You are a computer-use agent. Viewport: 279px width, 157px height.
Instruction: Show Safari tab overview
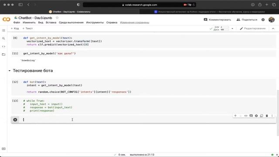274,5
